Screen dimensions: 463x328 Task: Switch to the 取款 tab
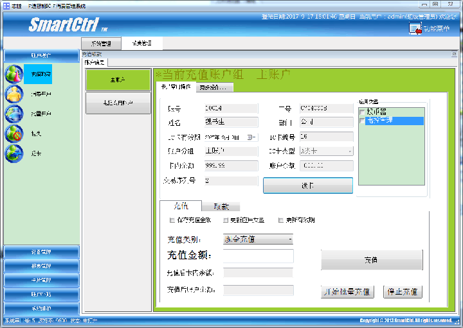[221, 207]
